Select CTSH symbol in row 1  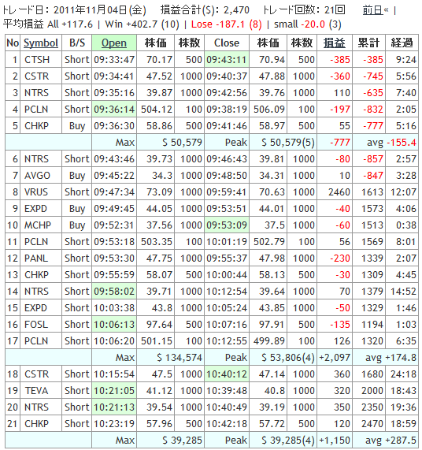point(37,60)
